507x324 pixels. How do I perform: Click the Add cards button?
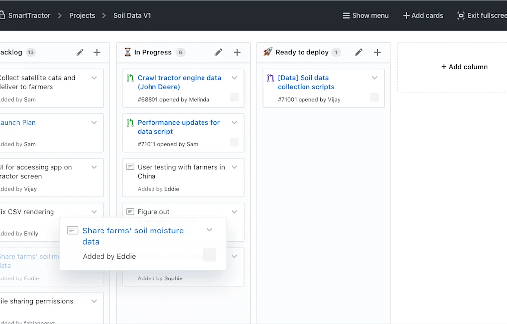click(x=422, y=15)
